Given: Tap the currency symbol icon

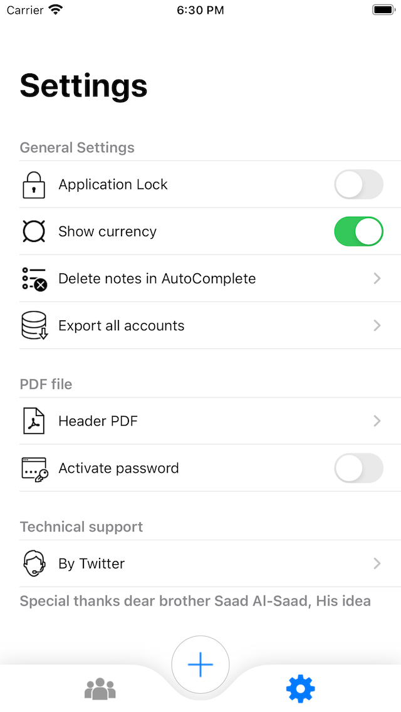Looking at the screenshot, I should tap(34, 231).
